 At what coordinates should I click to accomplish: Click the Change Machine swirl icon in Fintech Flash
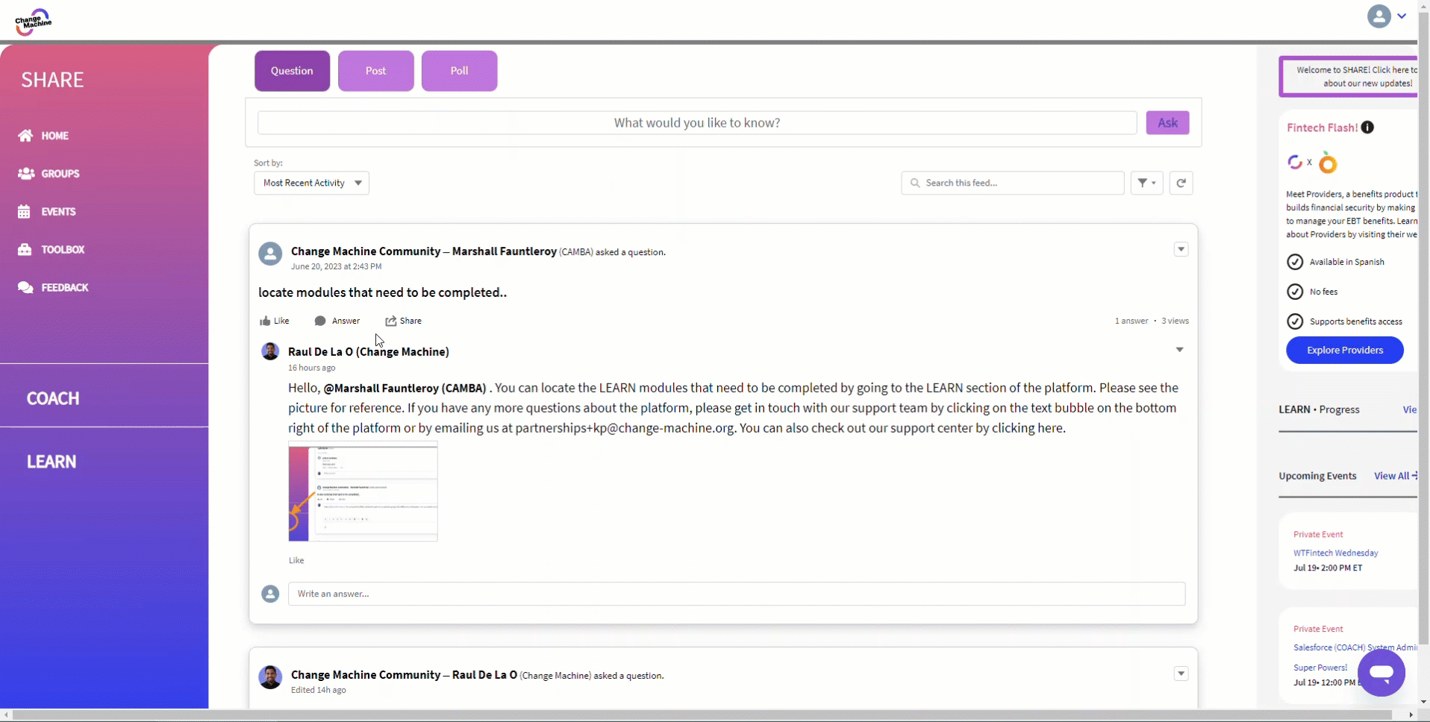[1295, 162]
